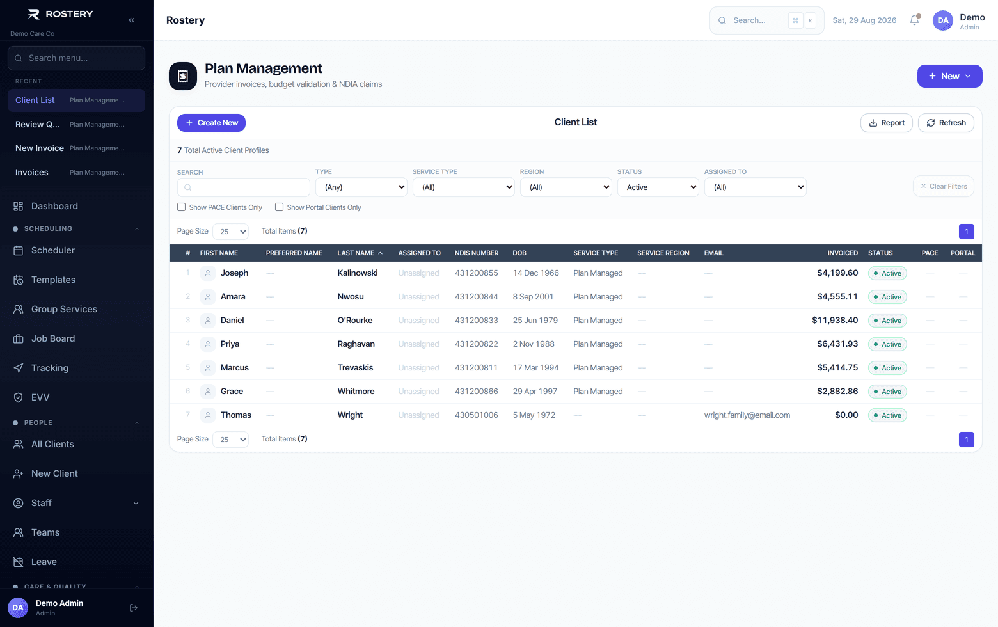Screen dimensions: 998x627
Task: Click Joseph Kalinowski's avatar icon
Action: 208,273
